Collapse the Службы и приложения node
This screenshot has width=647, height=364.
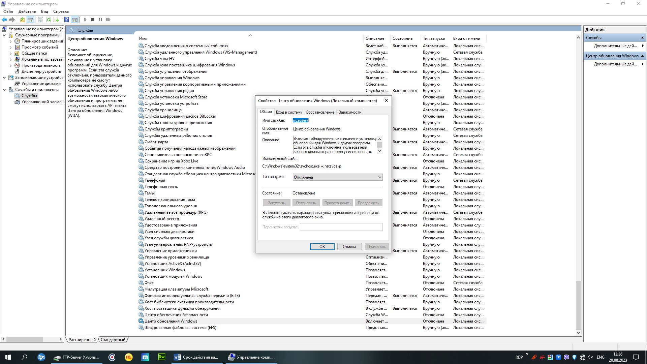(x=4, y=90)
